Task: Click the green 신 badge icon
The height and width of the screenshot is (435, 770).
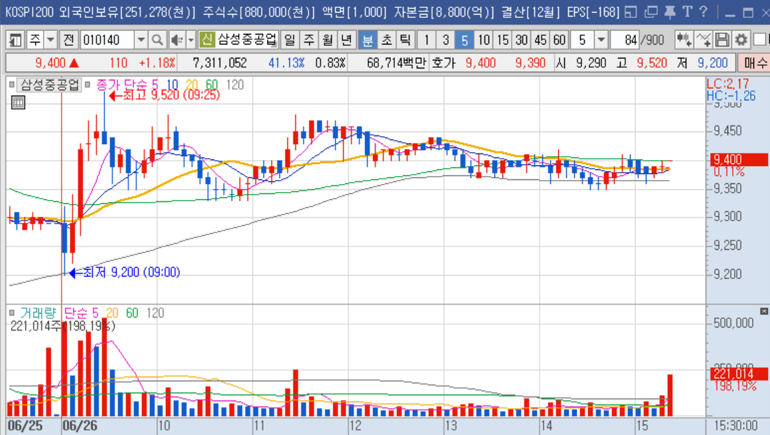Action: [x=206, y=40]
